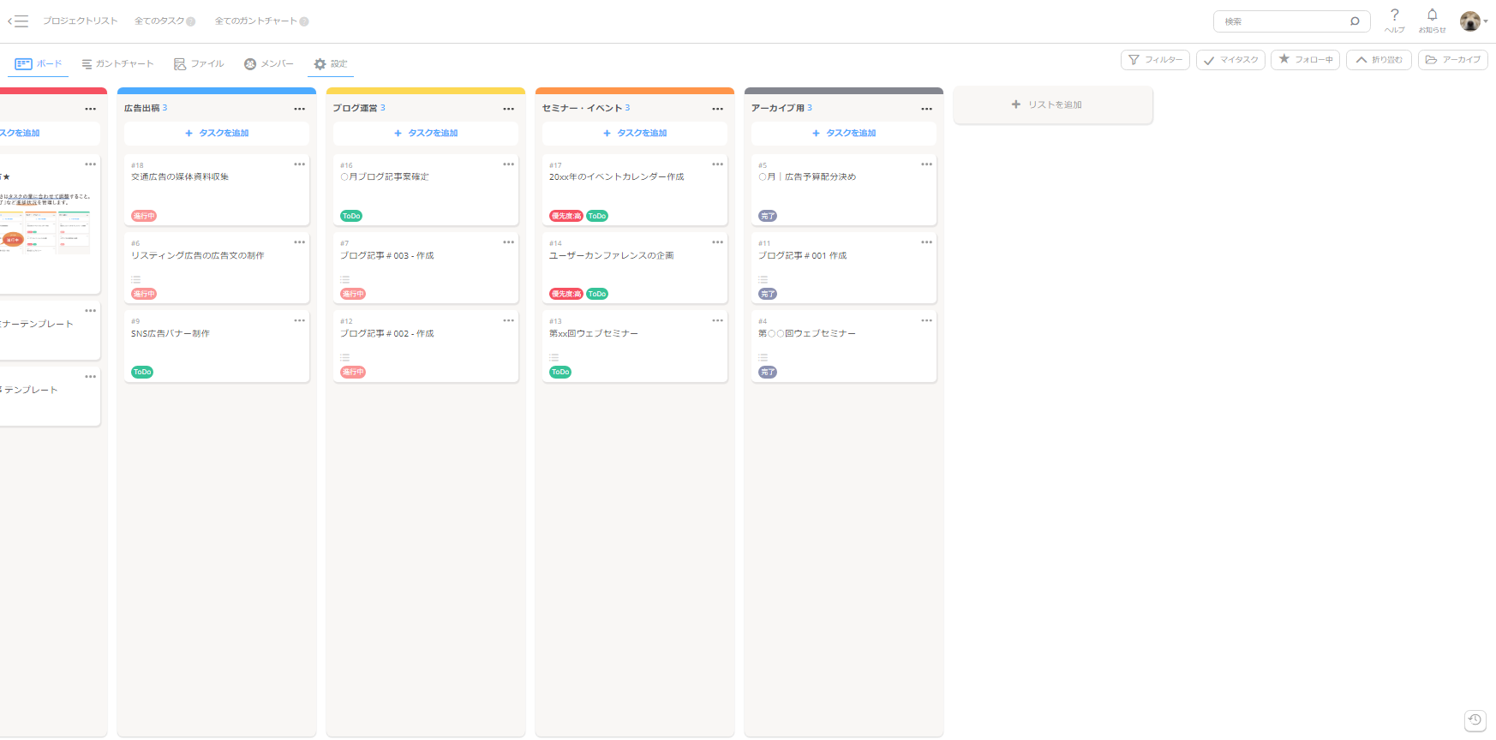Open options for card 交通広告の媒体資料収集

pyautogui.click(x=299, y=164)
